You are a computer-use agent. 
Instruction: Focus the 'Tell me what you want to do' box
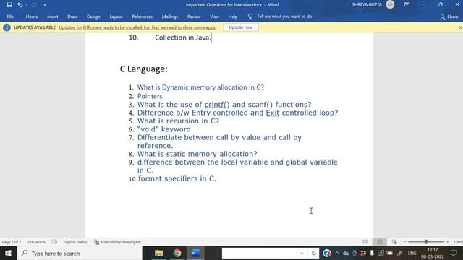[x=284, y=17]
